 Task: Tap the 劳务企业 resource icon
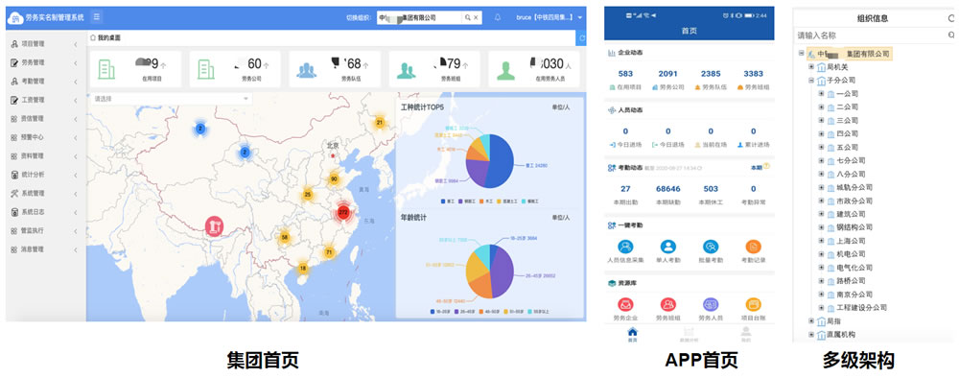click(x=625, y=304)
